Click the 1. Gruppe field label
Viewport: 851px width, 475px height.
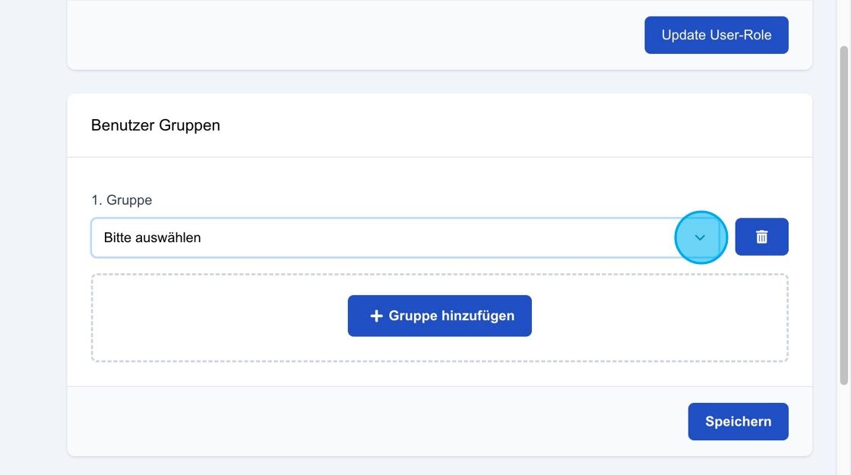122,200
